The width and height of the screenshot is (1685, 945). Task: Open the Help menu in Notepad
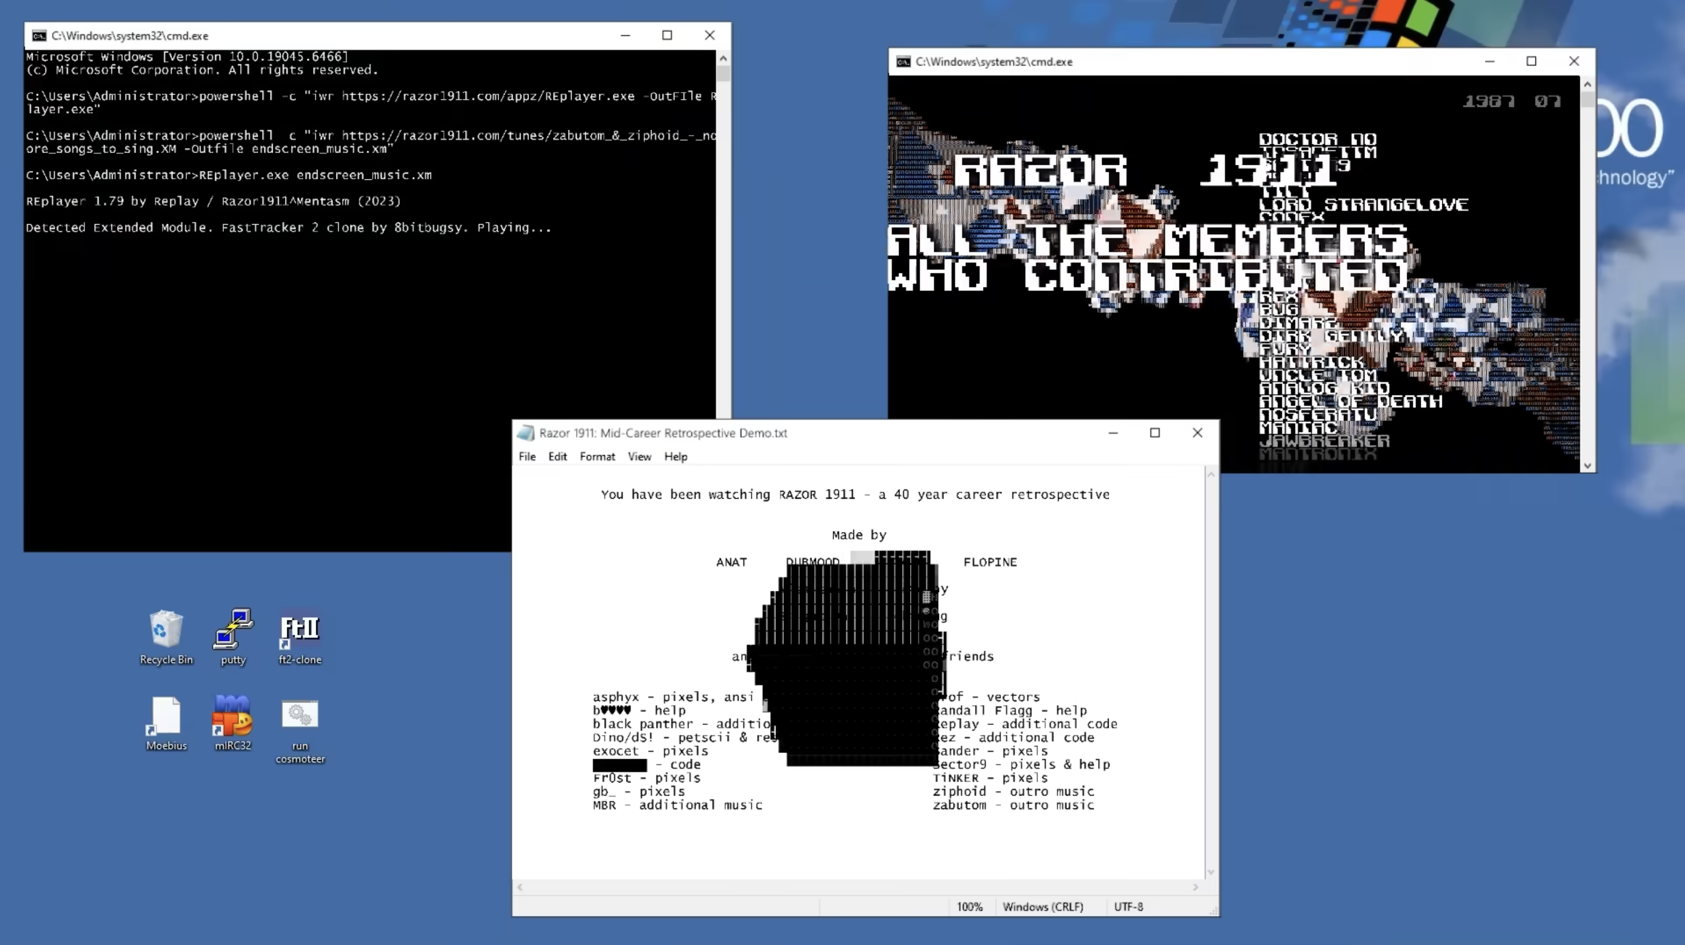coord(676,457)
